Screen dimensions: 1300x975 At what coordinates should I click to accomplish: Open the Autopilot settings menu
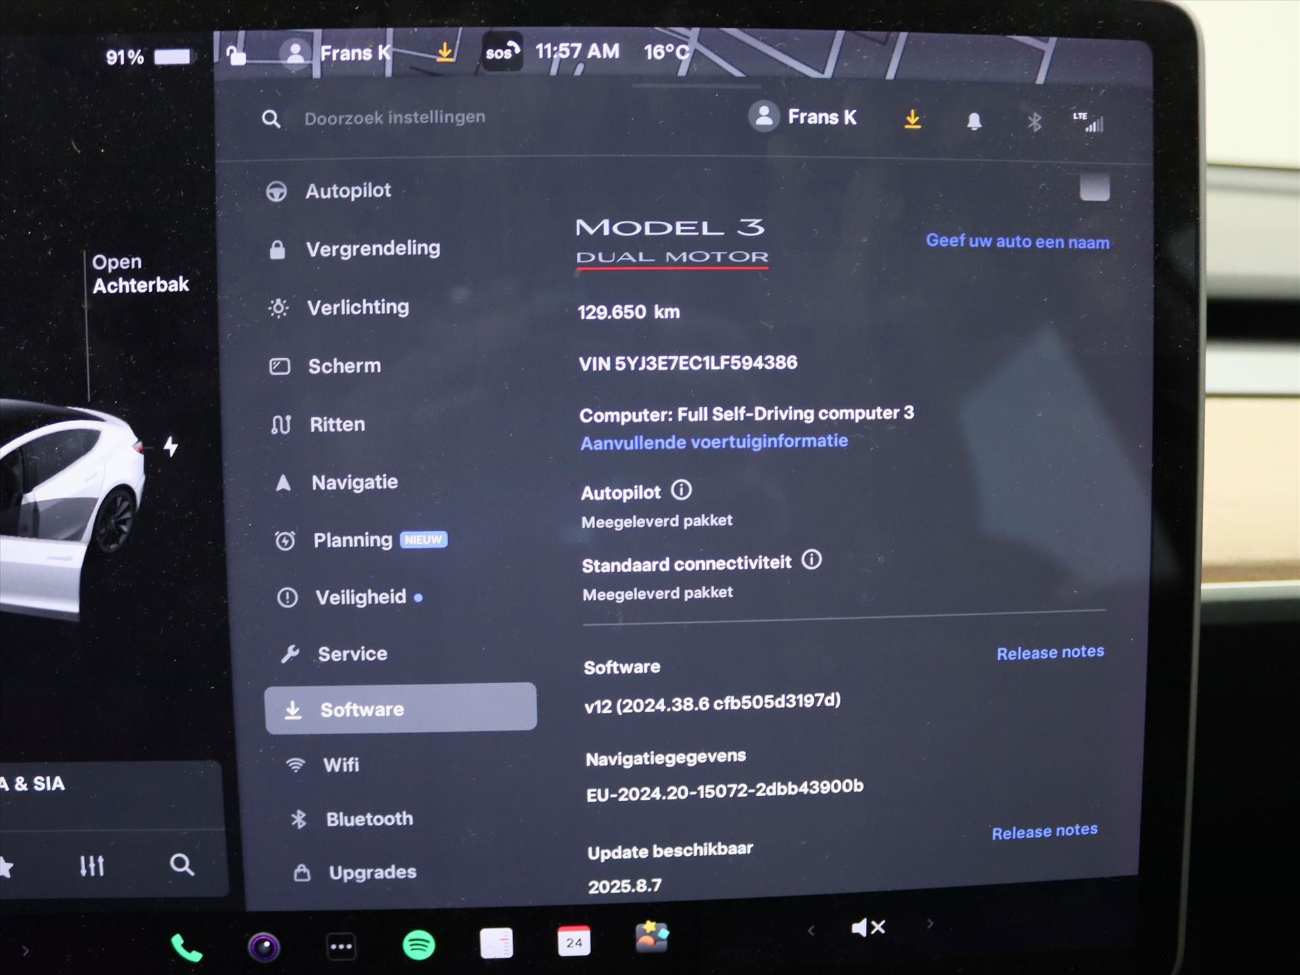(x=329, y=192)
